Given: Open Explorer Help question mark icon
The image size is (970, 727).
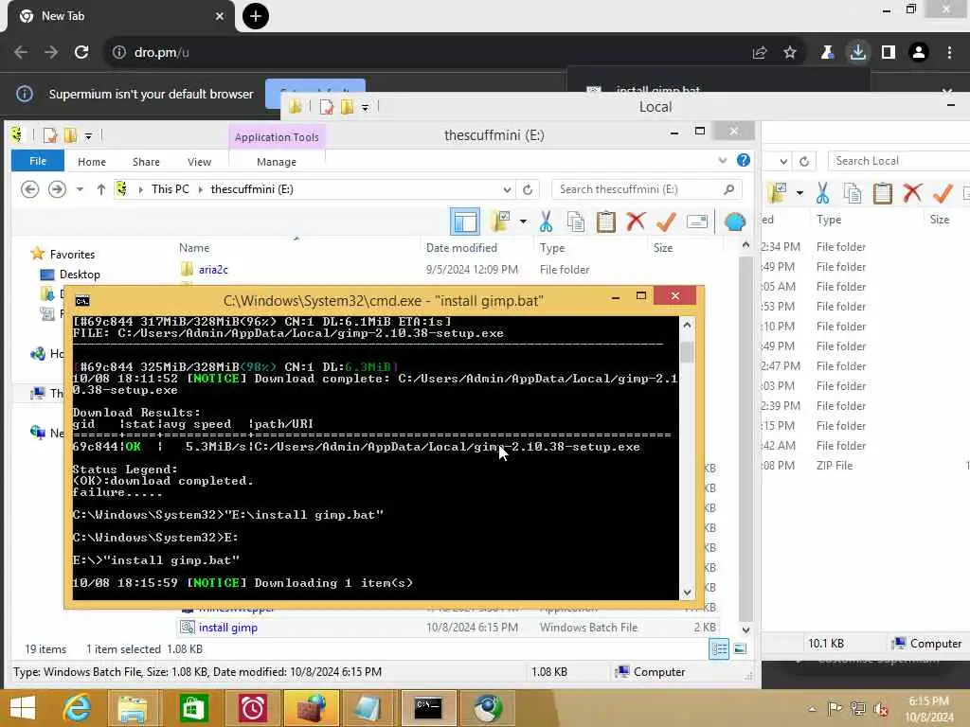Looking at the screenshot, I should coord(743,161).
